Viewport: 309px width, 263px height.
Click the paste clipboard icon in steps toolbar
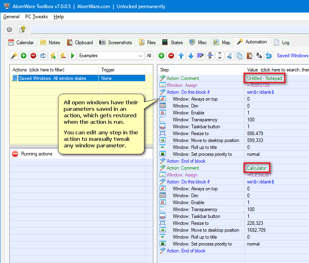(x=249, y=56)
